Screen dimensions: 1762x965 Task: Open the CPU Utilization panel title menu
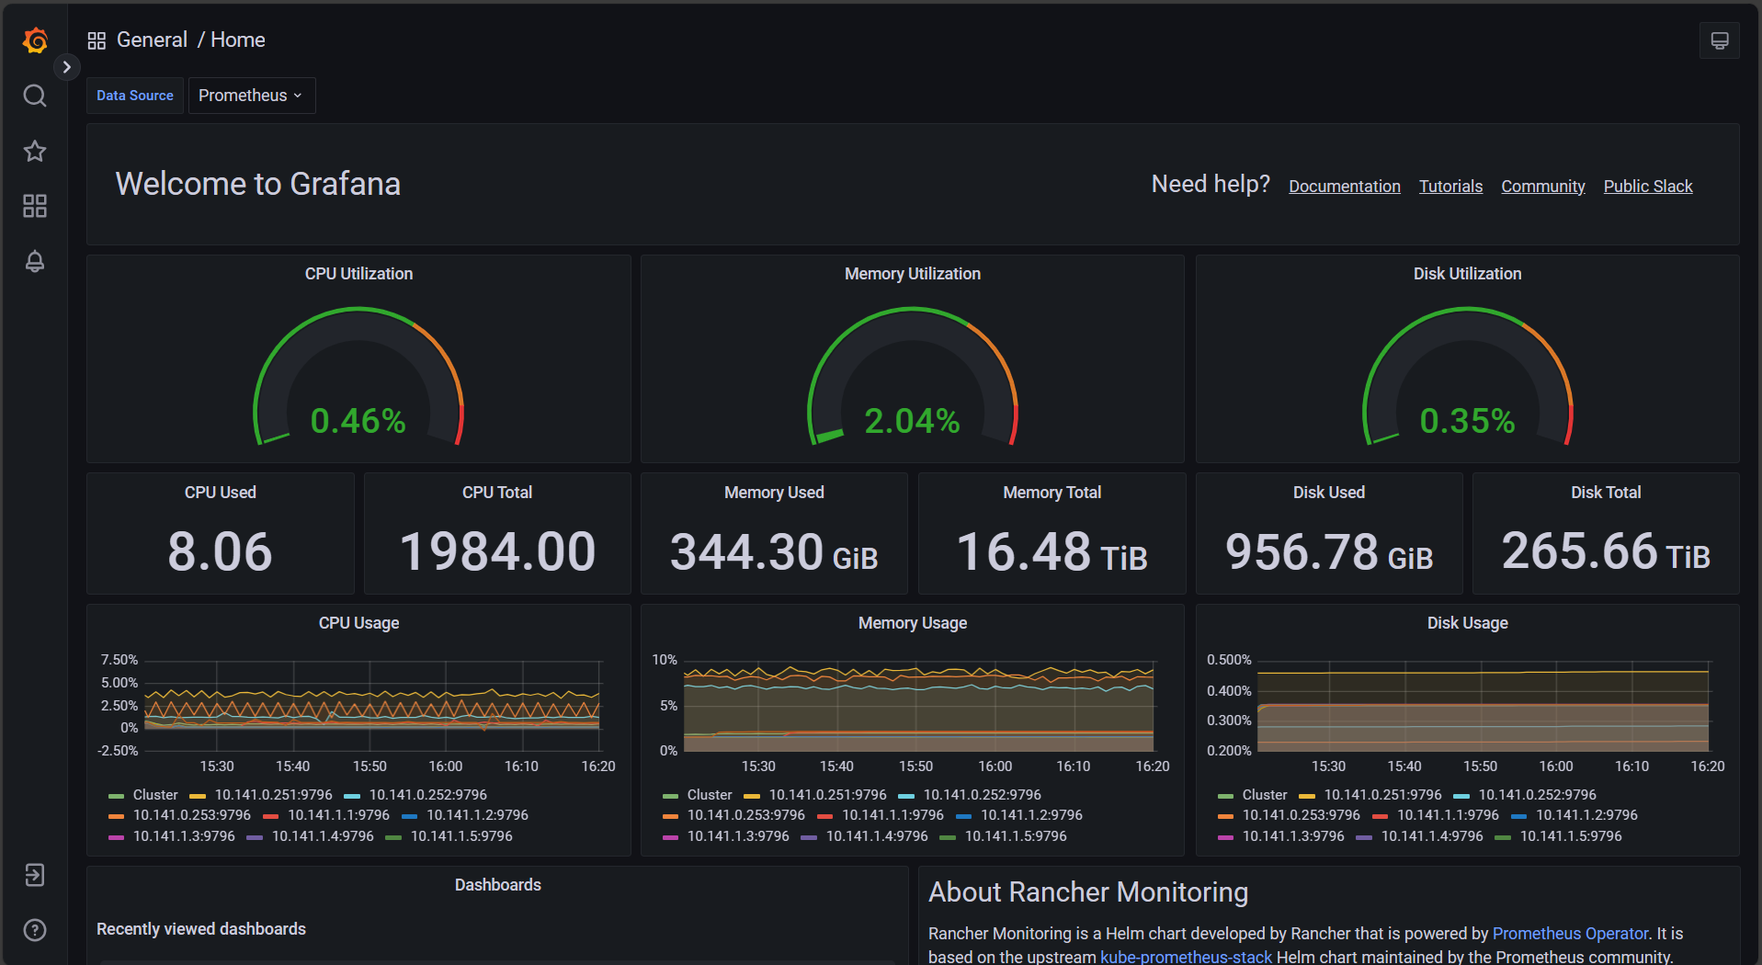358,273
